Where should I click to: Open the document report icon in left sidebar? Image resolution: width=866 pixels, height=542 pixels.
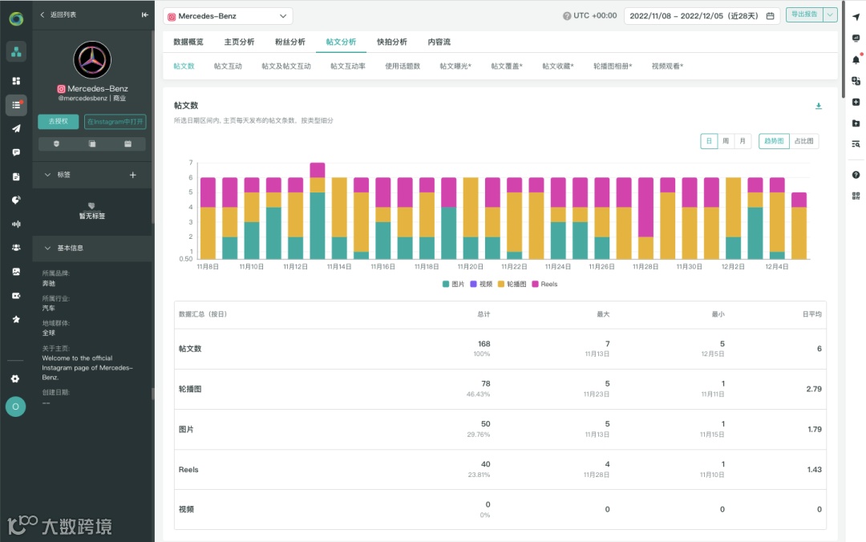(x=16, y=176)
